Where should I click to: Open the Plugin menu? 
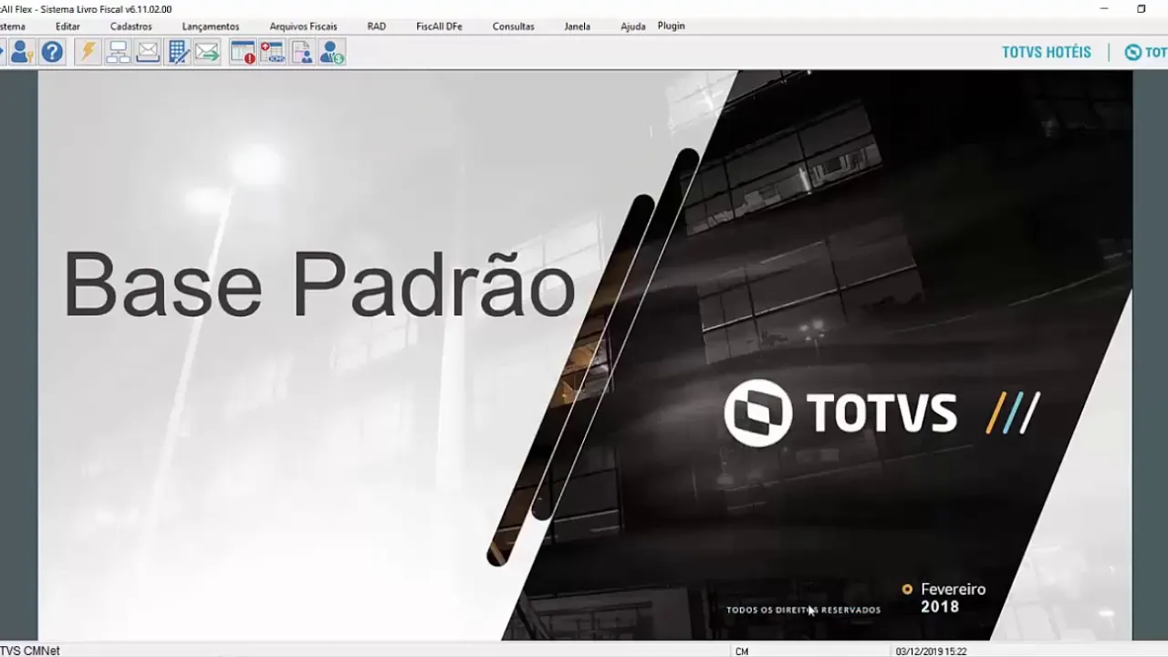(x=672, y=26)
